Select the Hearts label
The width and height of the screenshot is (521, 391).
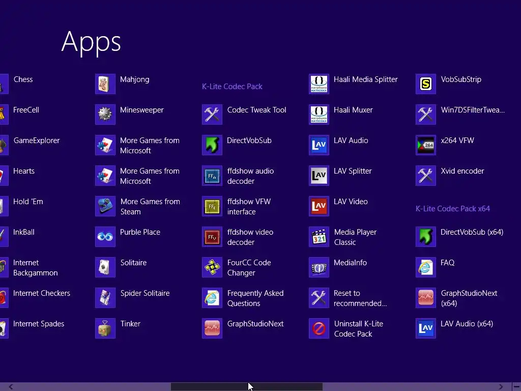(23, 171)
